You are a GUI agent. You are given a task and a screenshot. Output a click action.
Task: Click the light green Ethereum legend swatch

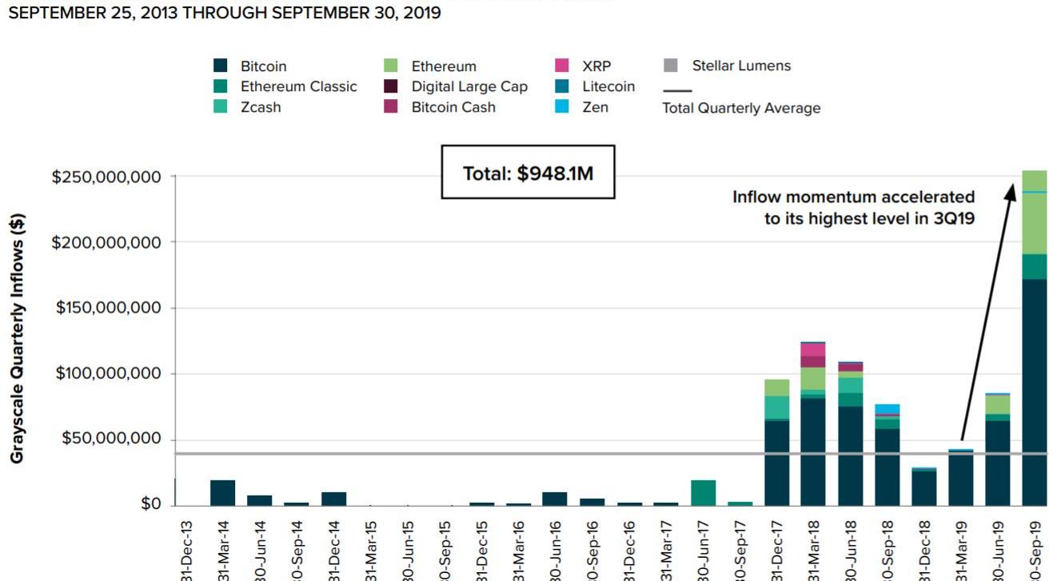(x=391, y=66)
